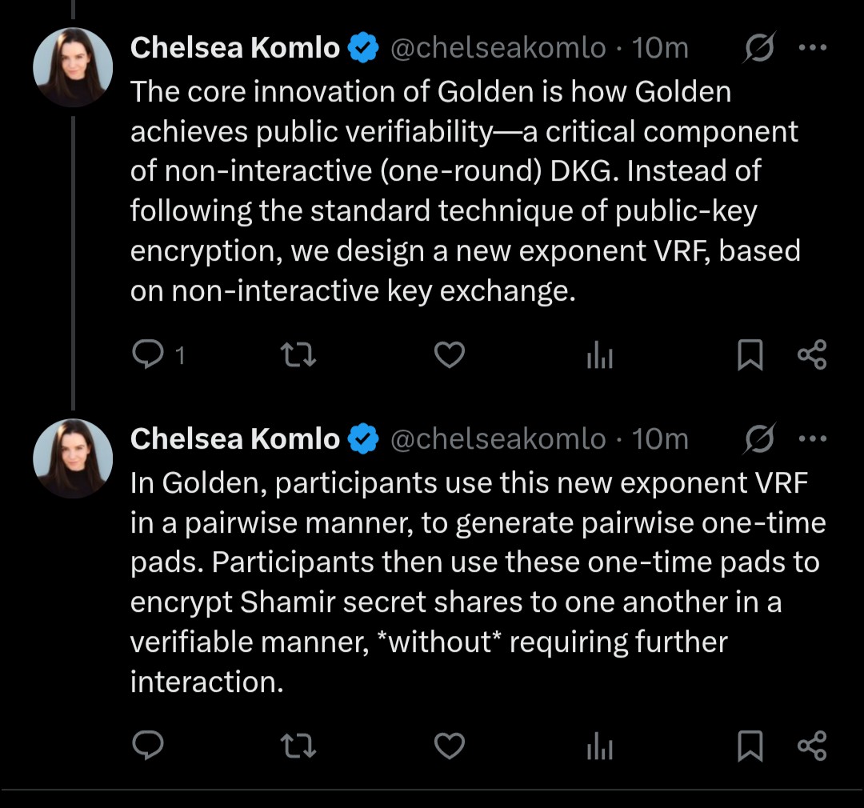
Task: Tap Chelsea Komlo's avatar on first tweet
Action: point(73,67)
